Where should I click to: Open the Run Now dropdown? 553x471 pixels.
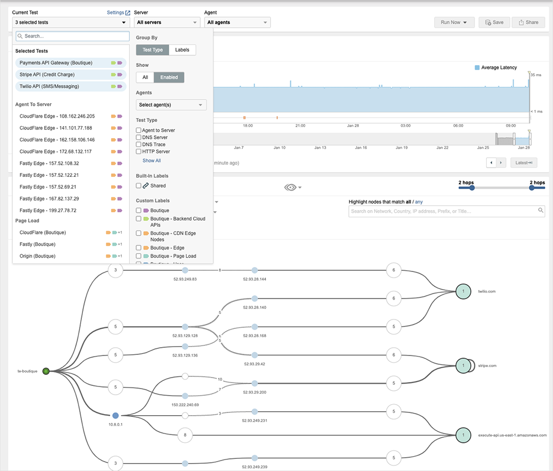pyautogui.click(x=455, y=23)
